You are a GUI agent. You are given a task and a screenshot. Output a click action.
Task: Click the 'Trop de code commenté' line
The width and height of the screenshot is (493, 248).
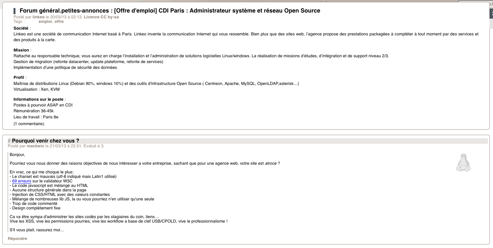click(x=33, y=204)
